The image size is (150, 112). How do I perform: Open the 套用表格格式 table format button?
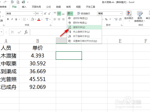tap(139, 16)
